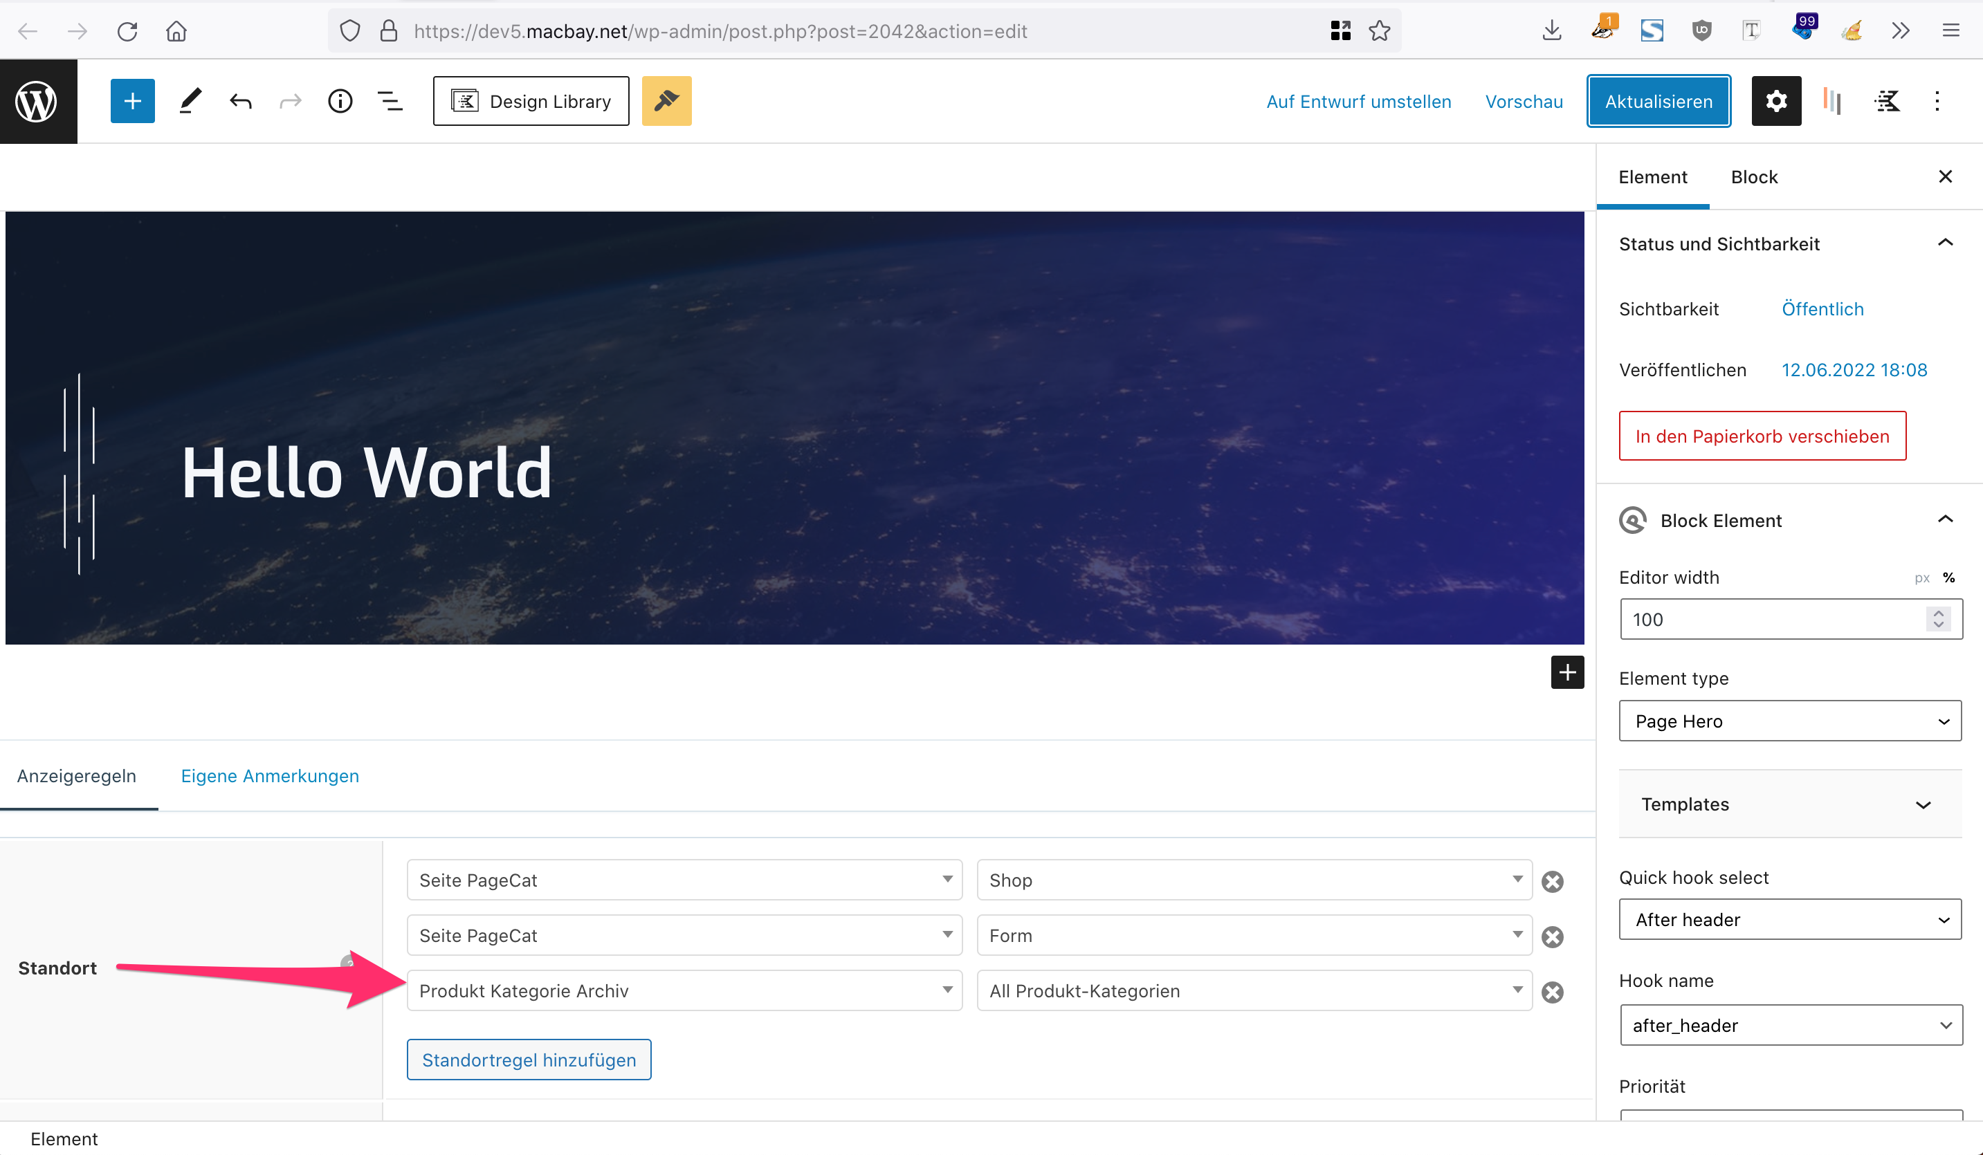Switch Editor width unit to px
This screenshot has height=1155, width=1983.
[1921, 578]
